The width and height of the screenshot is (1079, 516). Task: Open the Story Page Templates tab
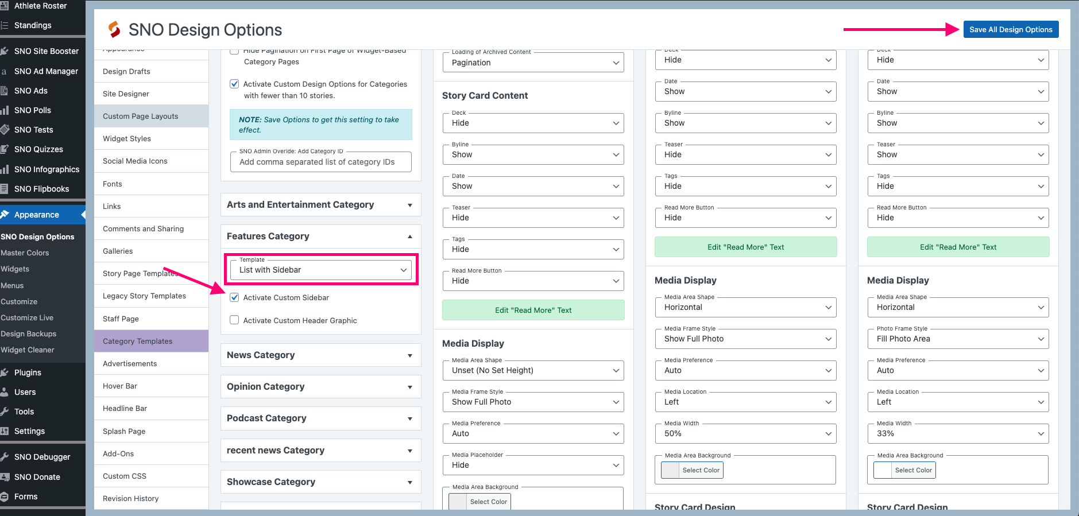(152, 273)
